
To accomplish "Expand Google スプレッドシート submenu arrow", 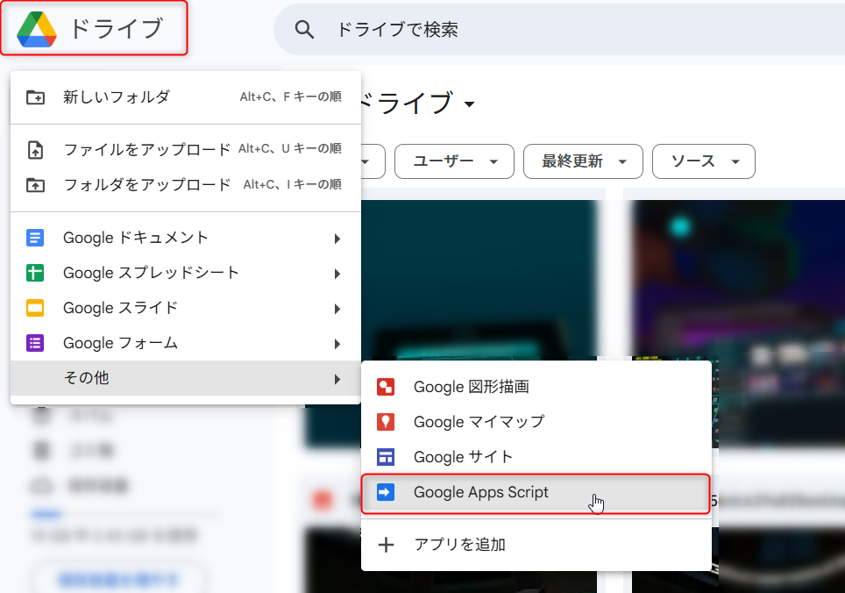I will point(337,274).
